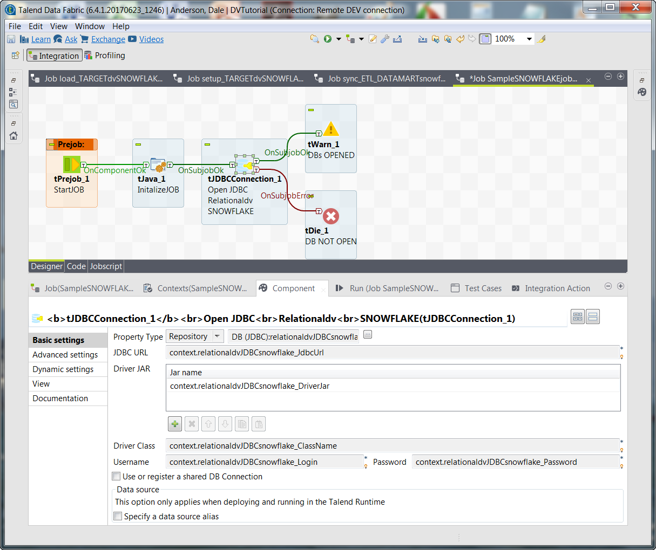This screenshot has width=656, height=550.
Task: Collapse the tWarn_1 subjob box
Action: [311, 110]
